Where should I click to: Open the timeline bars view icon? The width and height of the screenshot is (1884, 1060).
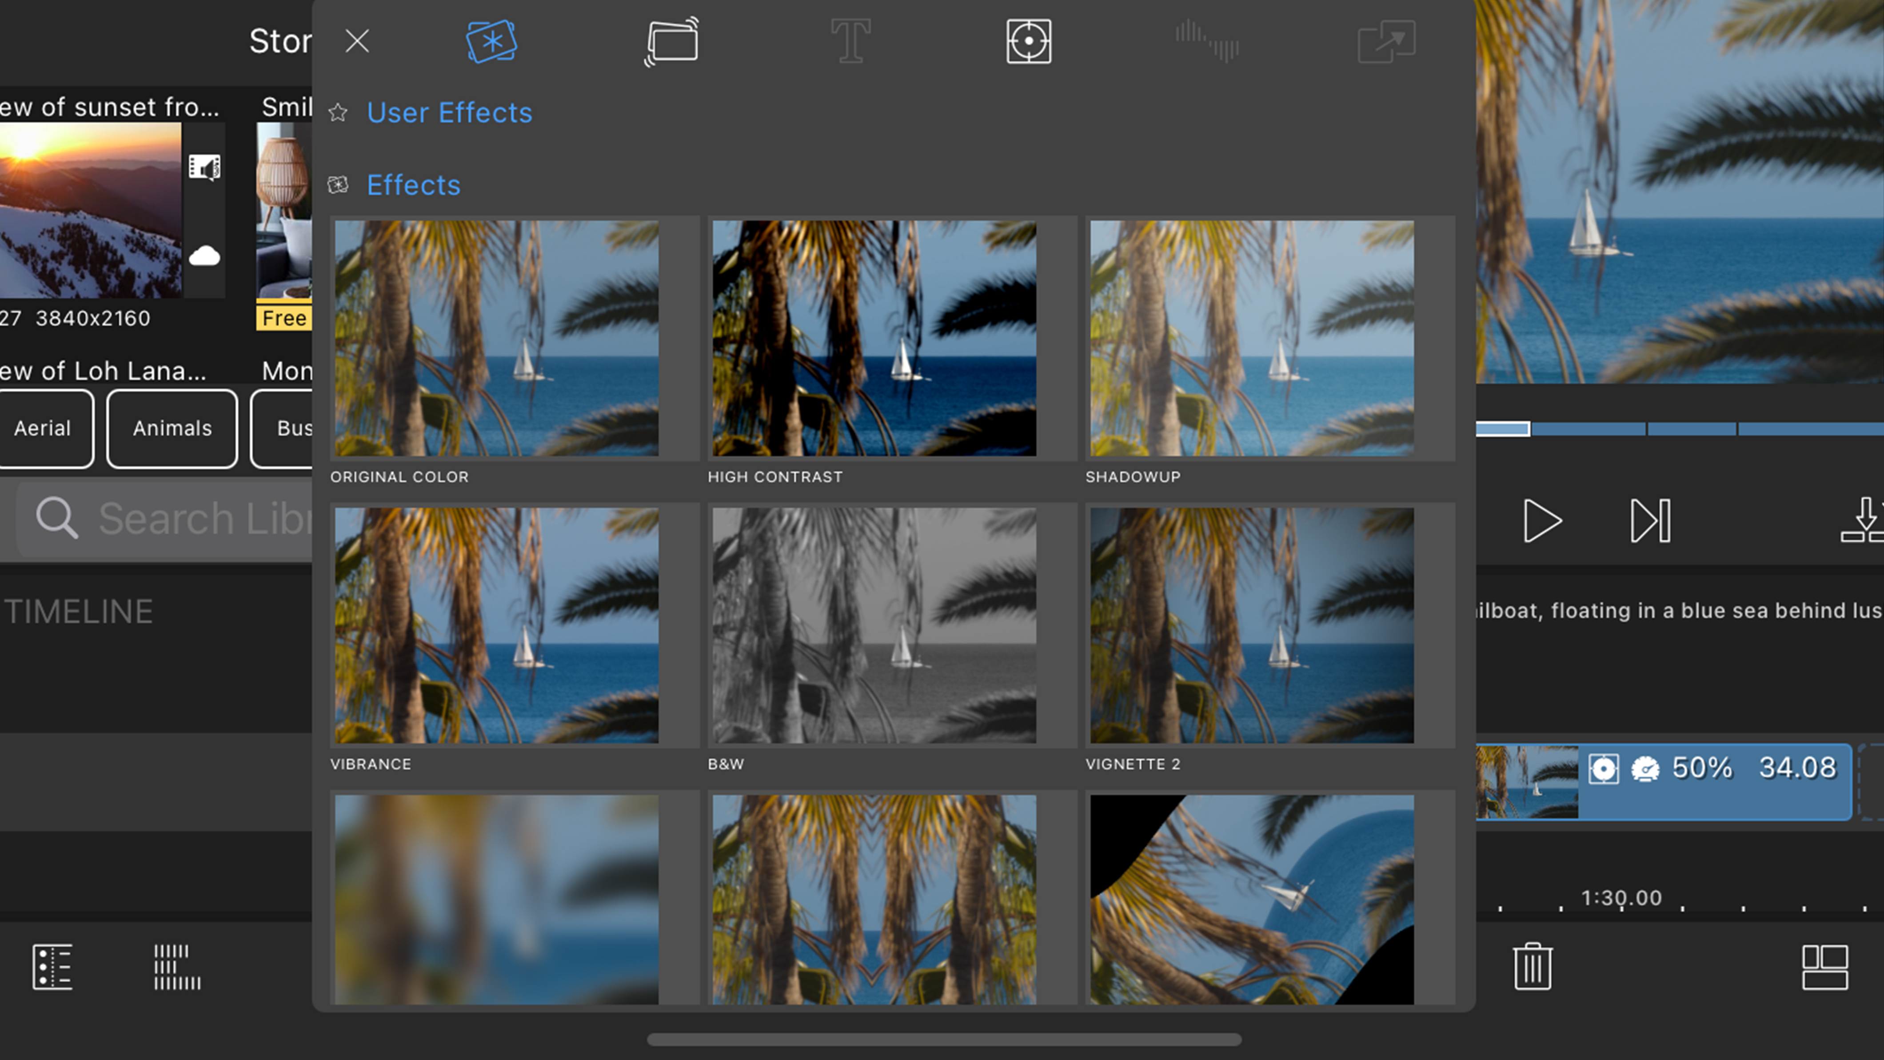coord(177,967)
